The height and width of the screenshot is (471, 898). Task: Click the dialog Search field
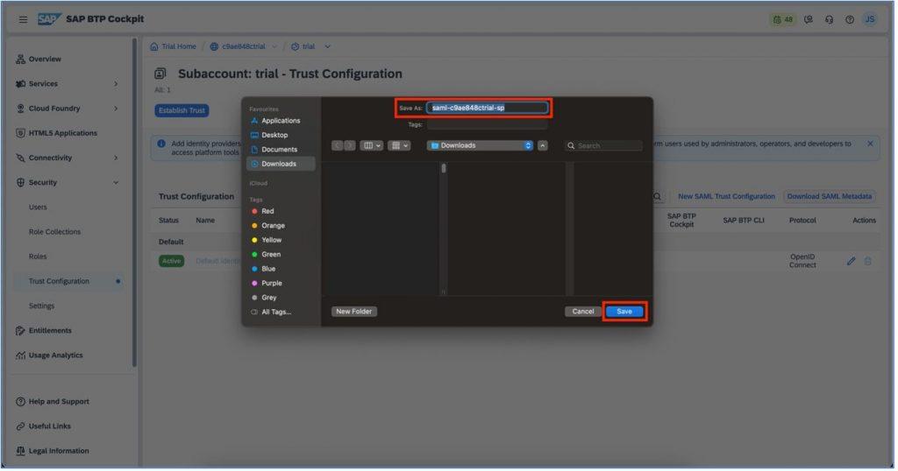click(x=605, y=146)
